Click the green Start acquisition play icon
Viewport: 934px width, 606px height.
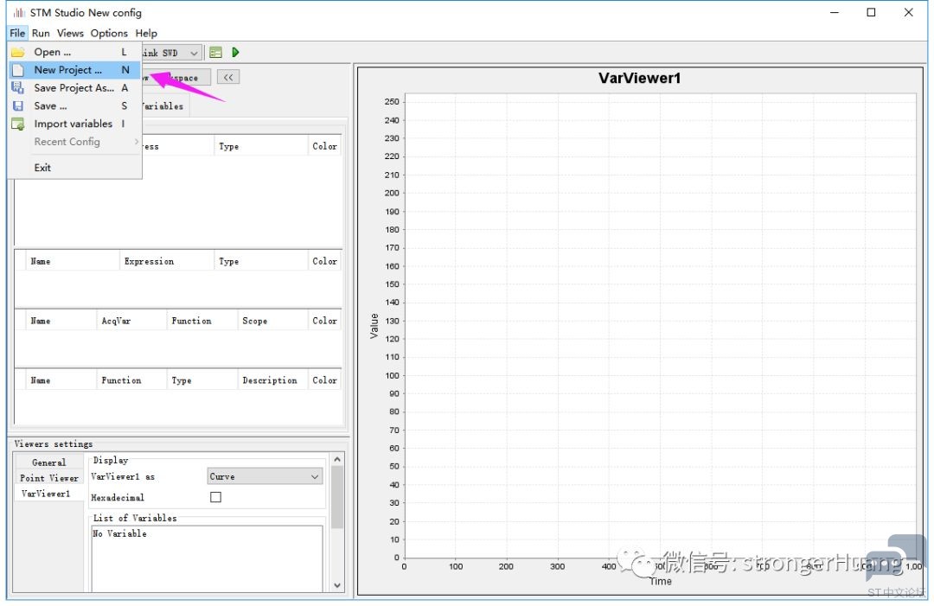coord(235,53)
